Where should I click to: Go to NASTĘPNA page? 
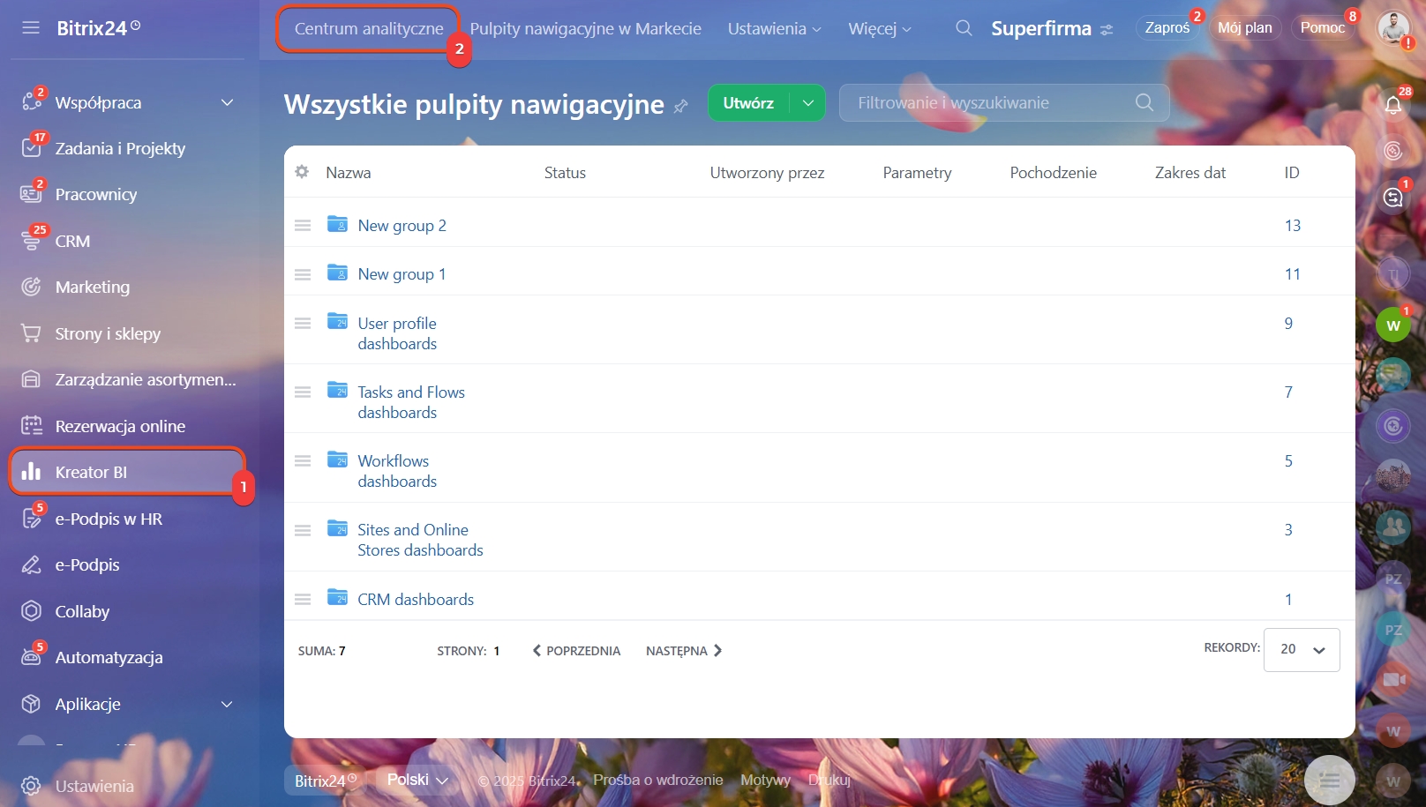684,651
